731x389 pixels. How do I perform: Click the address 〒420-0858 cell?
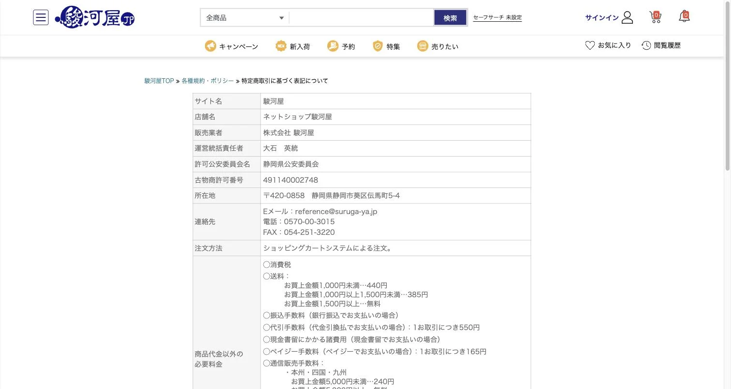[x=395, y=196]
